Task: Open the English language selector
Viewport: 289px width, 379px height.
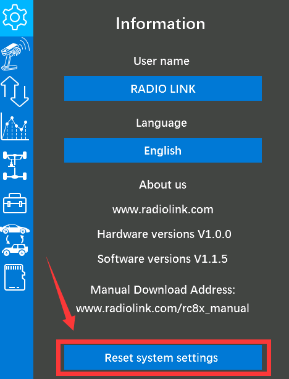Action: click(x=163, y=150)
